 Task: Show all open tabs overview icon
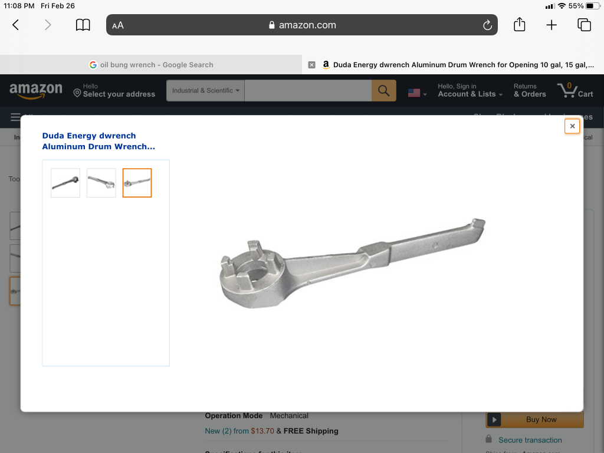pos(584,25)
